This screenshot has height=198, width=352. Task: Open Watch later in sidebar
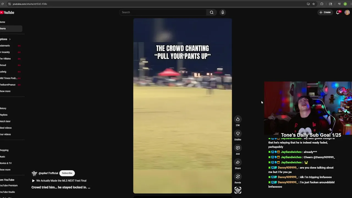click(5, 121)
